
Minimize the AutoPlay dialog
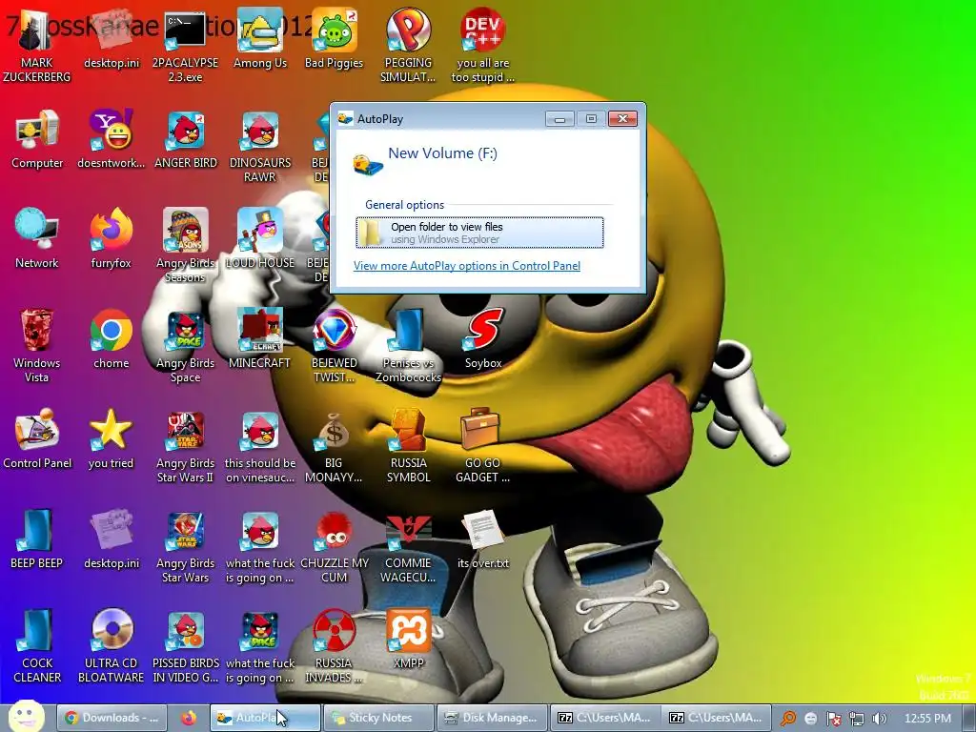click(559, 119)
